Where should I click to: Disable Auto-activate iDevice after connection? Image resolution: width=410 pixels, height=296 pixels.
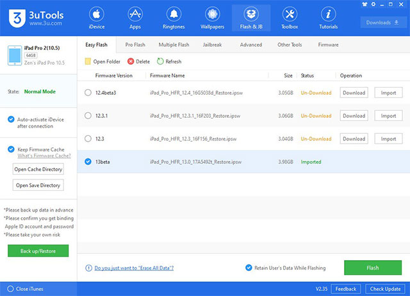[10, 119]
